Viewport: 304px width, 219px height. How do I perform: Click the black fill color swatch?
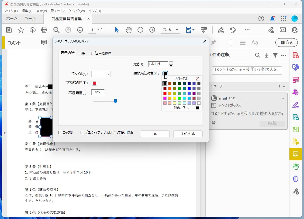click(x=165, y=73)
